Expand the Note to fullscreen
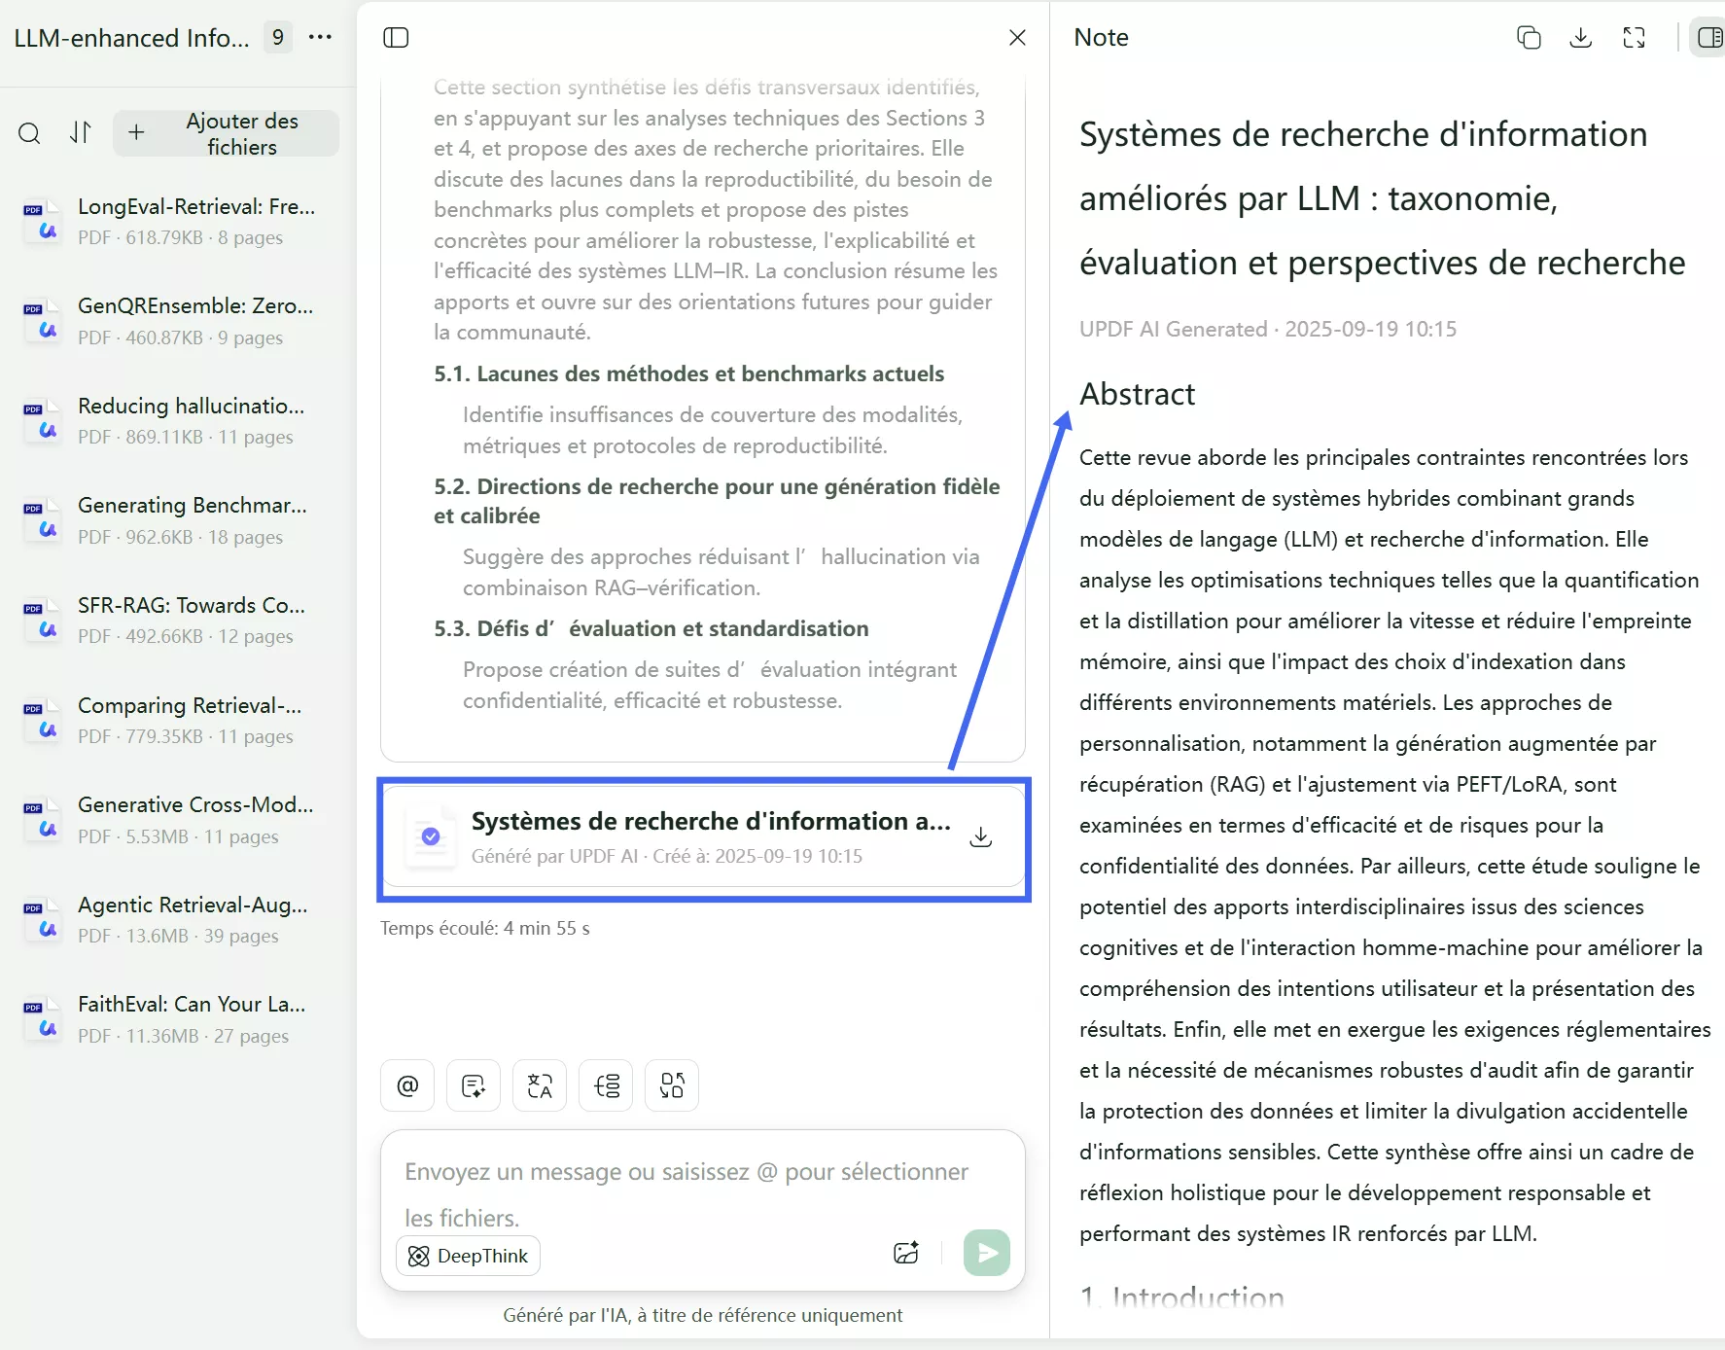Viewport: 1725px width, 1350px height. [x=1634, y=37]
